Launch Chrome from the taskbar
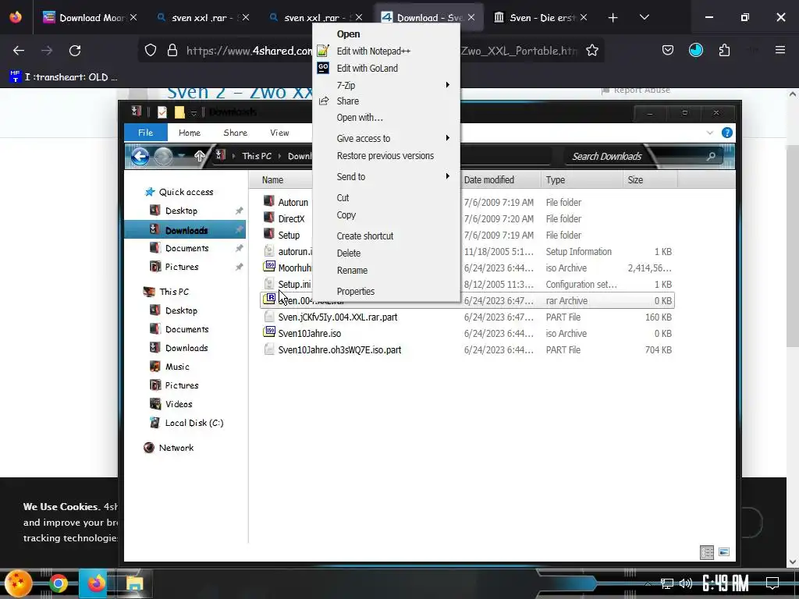Viewport: 799px width, 599px height. coord(58,583)
